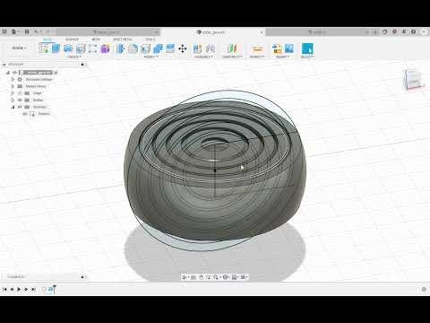Open the CREATE menu dropdown

74,57
